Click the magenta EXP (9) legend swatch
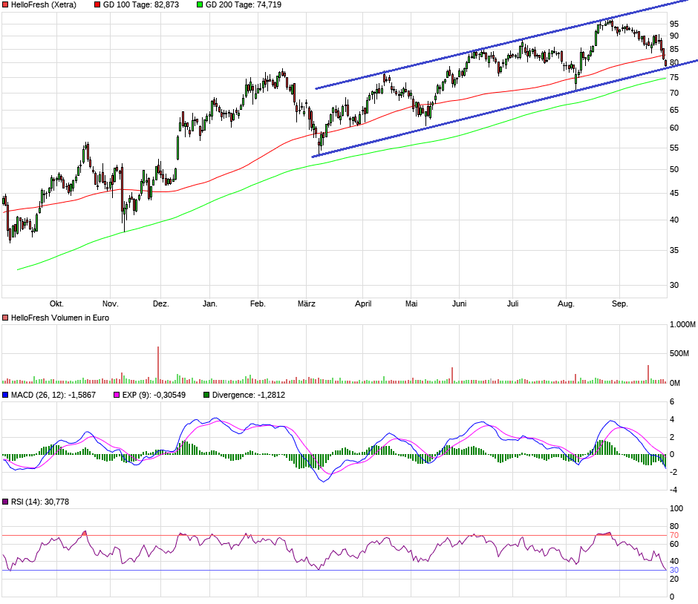Image resolution: width=698 pixels, height=604 pixels. point(117,395)
